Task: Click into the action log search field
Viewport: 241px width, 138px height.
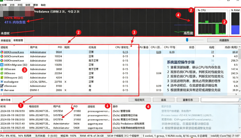Action: [220, 100]
